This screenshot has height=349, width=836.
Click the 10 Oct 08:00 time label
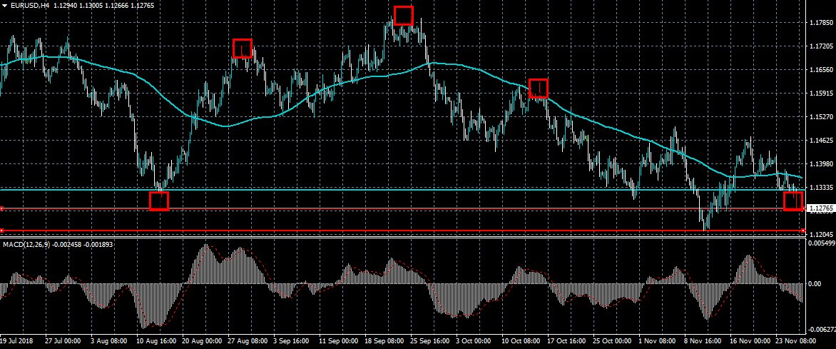coord(521,340)
